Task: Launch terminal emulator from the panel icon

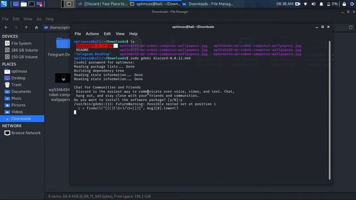Action: (x=32, y=4)
